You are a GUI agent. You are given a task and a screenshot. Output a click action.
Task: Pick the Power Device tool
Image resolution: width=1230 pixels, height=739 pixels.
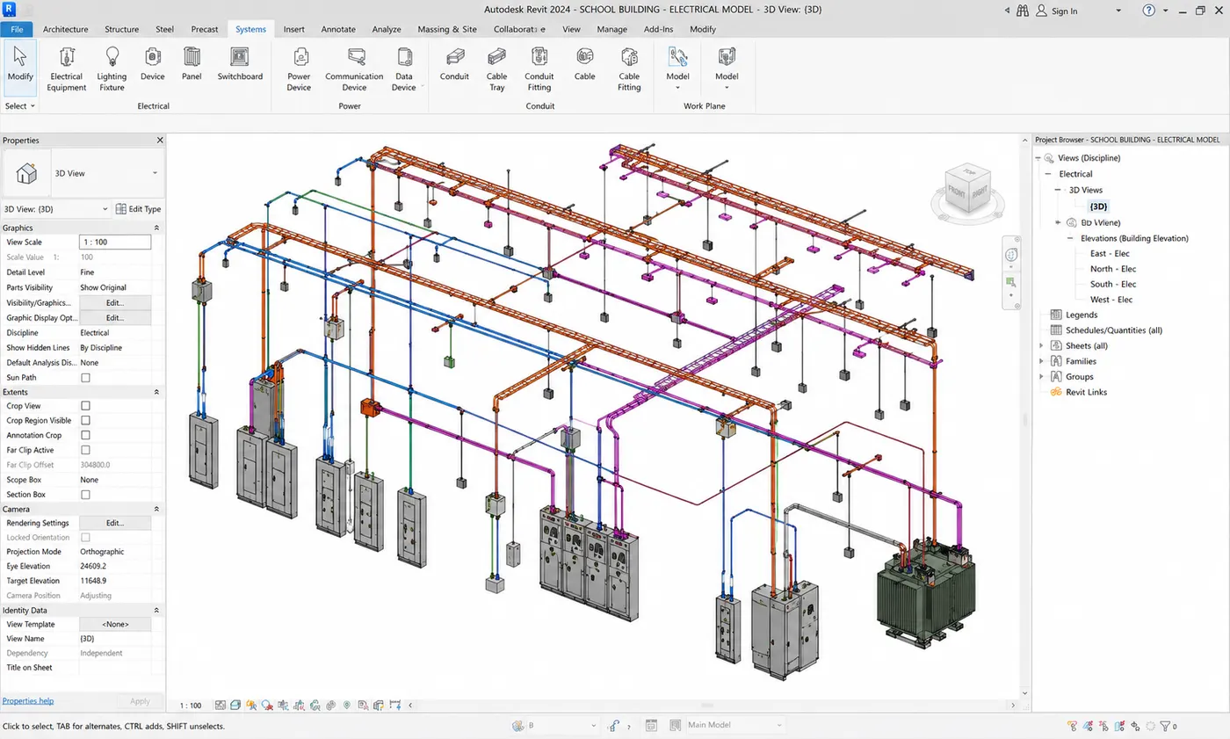click(x=299, y=69)
